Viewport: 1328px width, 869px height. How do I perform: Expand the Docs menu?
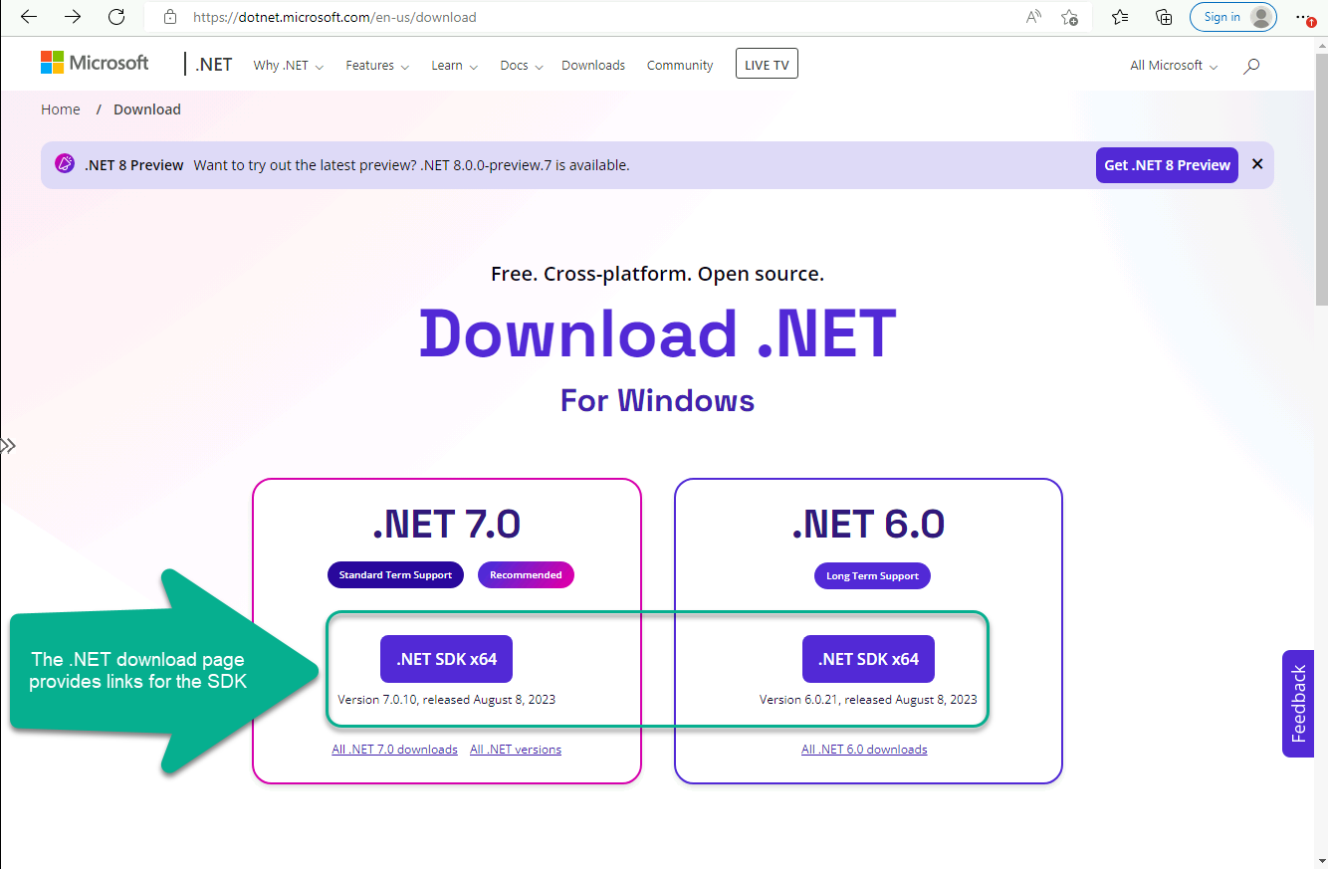[x=522, y=66]
